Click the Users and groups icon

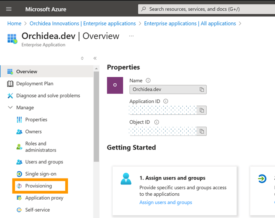coord(19,162)
